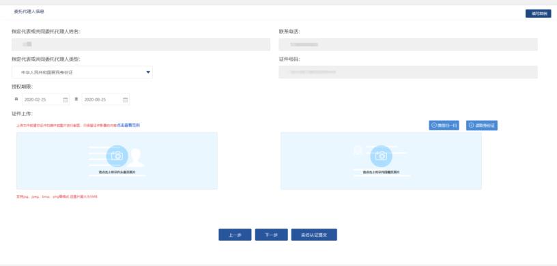Go back with the 上一步 button
557x266 pixels.
[235, 235]
